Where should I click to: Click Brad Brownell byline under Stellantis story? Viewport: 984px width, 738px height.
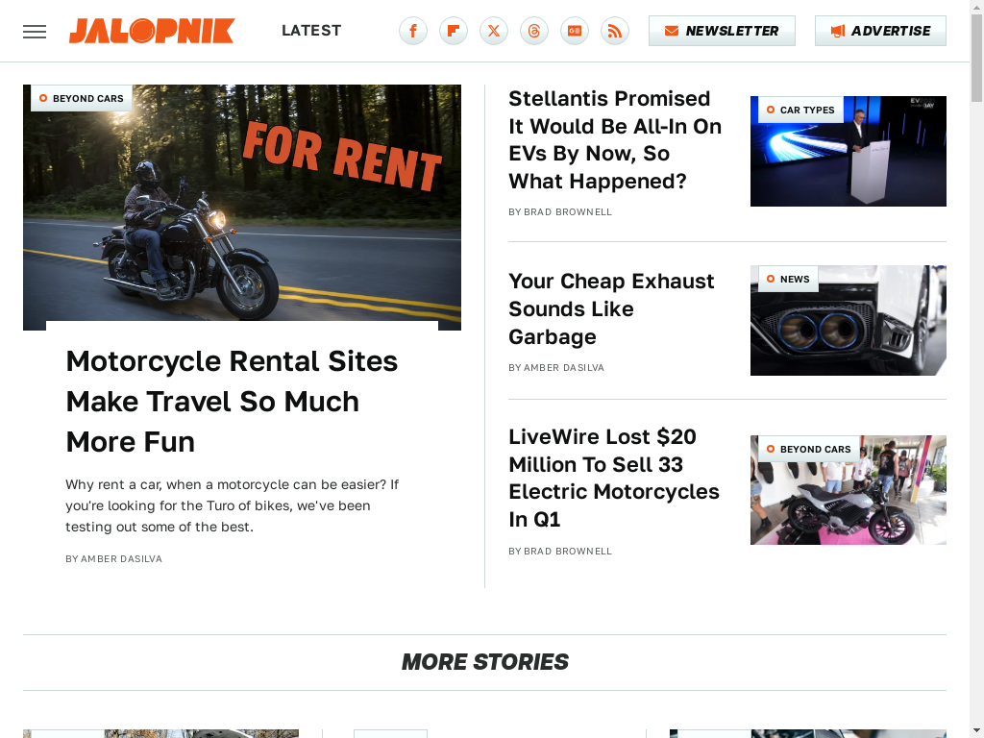tap(568, 212)
